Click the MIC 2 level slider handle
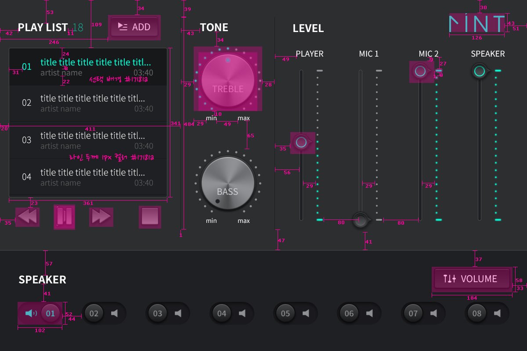Image resolution: width=527 pixels, height=351 pixels. pos(421,71)
